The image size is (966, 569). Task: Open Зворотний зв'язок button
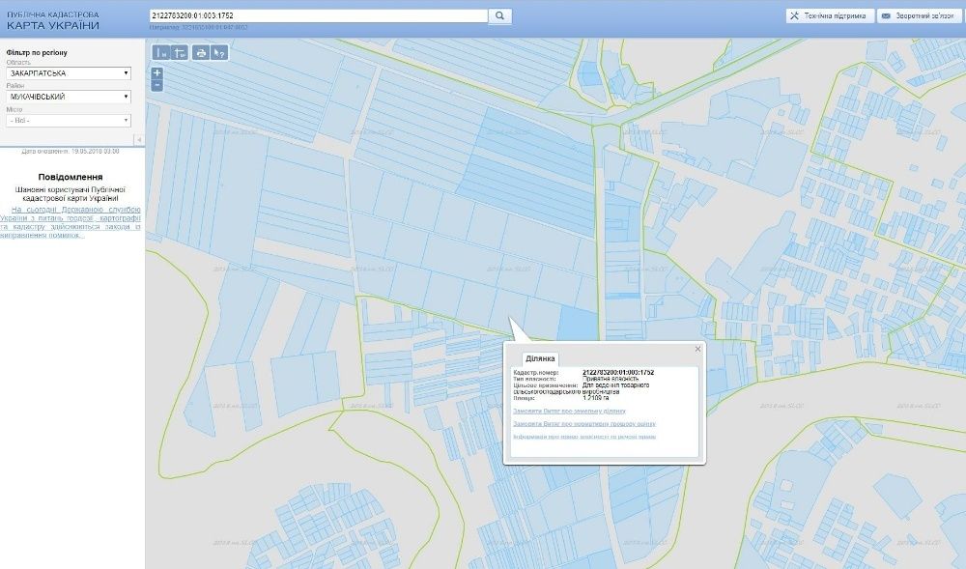click(920, 16)
